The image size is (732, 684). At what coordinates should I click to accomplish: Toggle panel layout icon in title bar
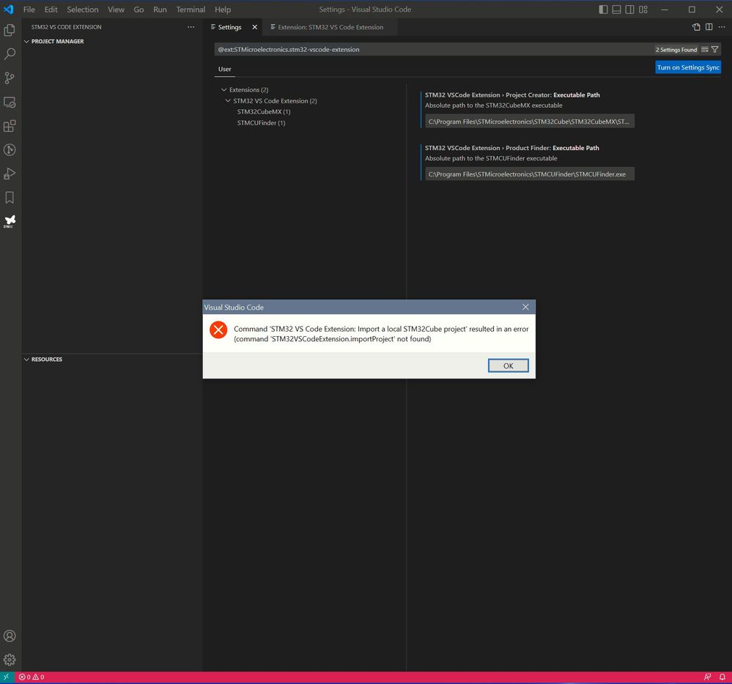coord(616,10)
